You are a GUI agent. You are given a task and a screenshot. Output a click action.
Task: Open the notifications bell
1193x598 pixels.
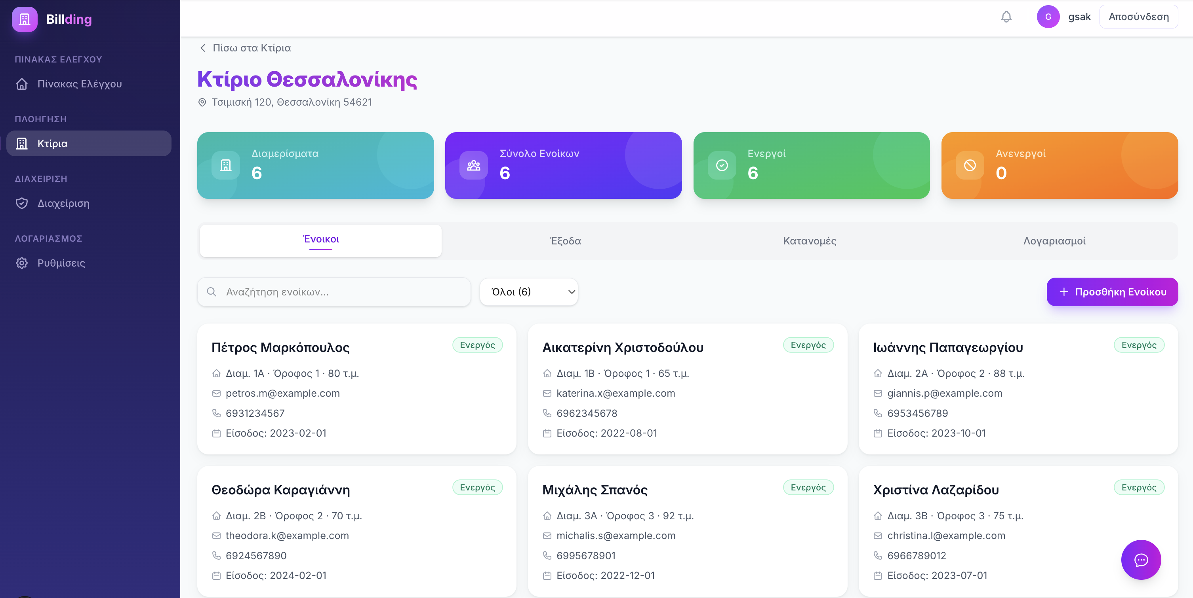click(x=1006, y=17)
